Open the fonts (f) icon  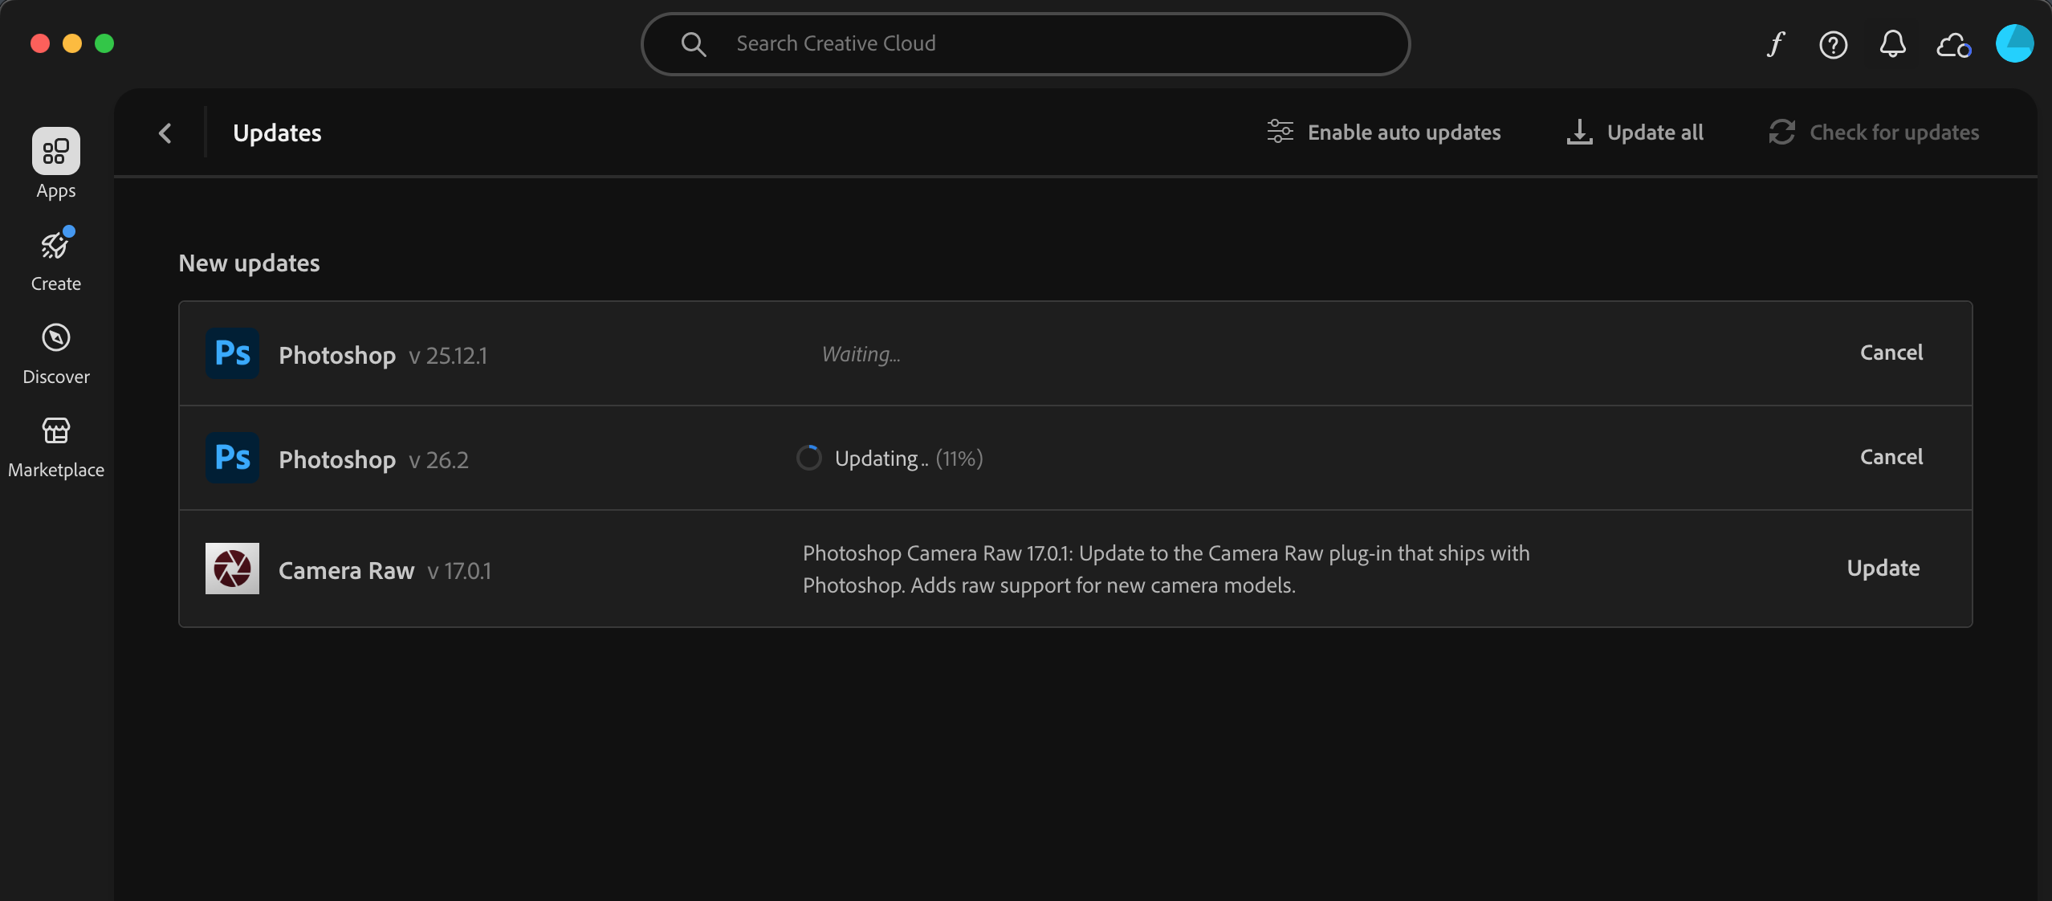(x=1776, y=44)
